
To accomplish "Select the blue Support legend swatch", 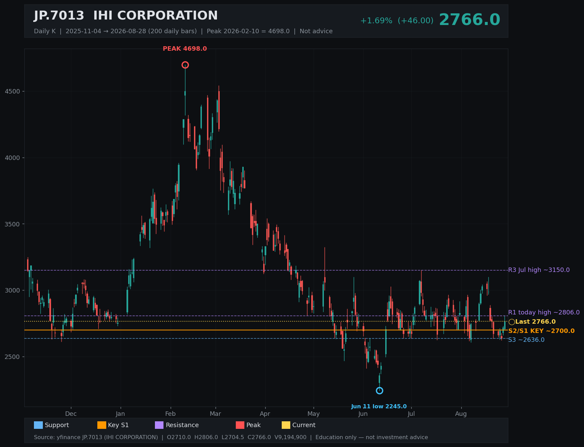I will (x=38, y=425).
